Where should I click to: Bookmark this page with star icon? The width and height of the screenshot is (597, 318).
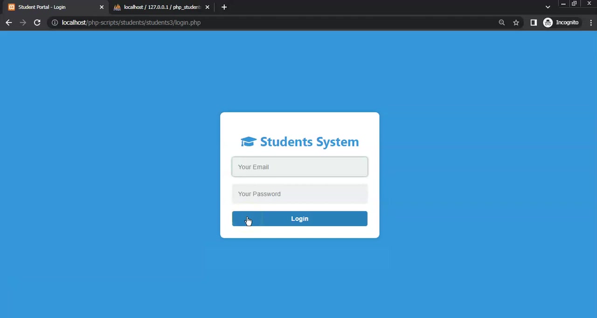point(516,22)
